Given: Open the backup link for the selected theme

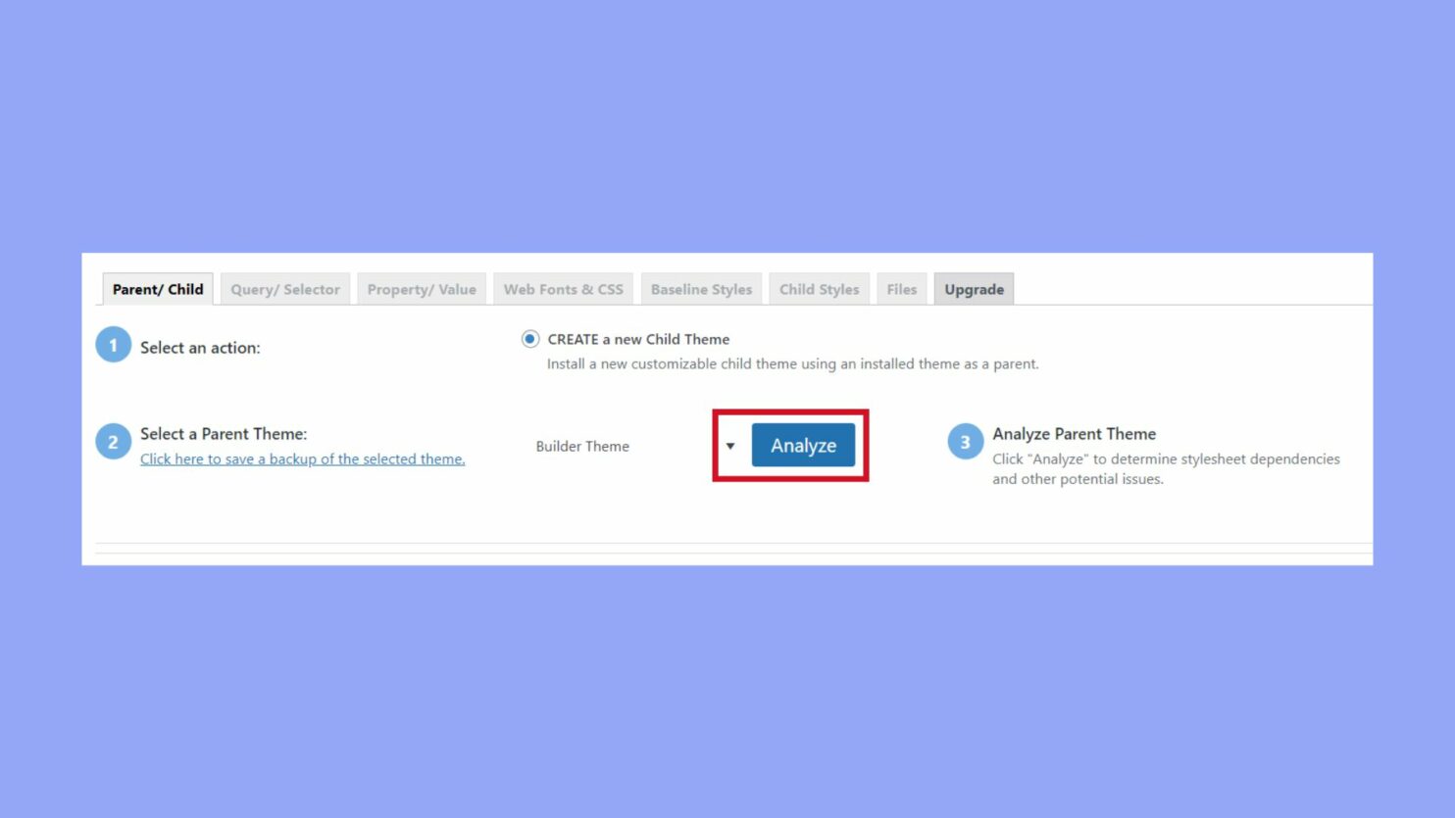Looking at the screenshot, I should (302, 458).
